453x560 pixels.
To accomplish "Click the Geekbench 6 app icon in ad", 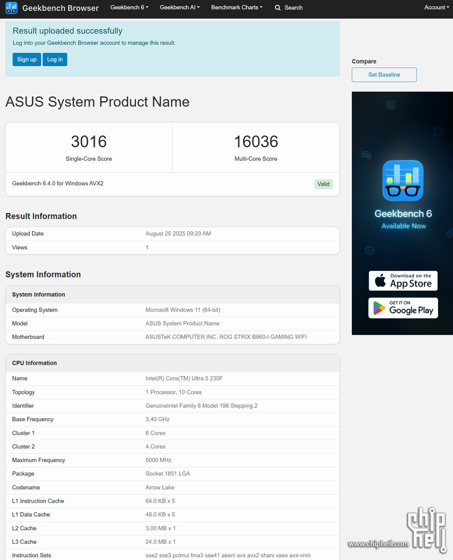I will click(403, 180).
